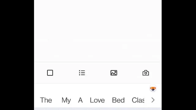Viewport: 196px width, 110px height.
Task: Insert the suggested word "Love"
Action: pyautogui.click(x=97, y=100)
